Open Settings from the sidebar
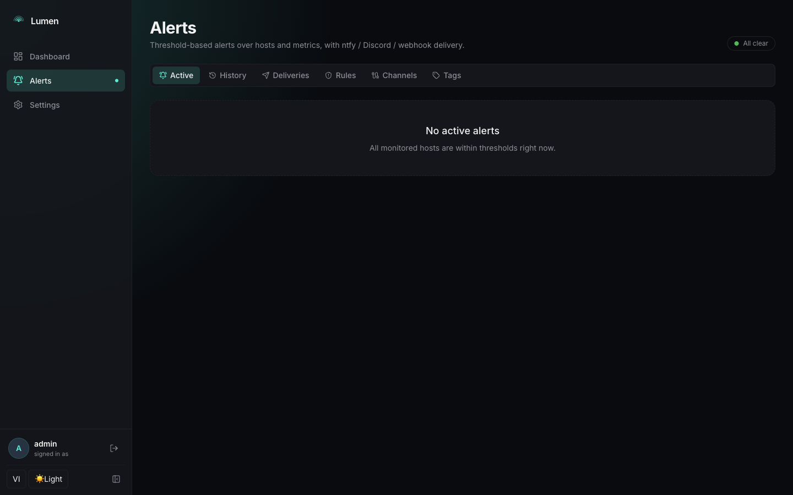 pos(66,105)
